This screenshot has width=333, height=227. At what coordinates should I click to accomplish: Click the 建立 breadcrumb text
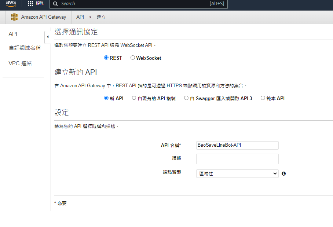coord(101,17)
